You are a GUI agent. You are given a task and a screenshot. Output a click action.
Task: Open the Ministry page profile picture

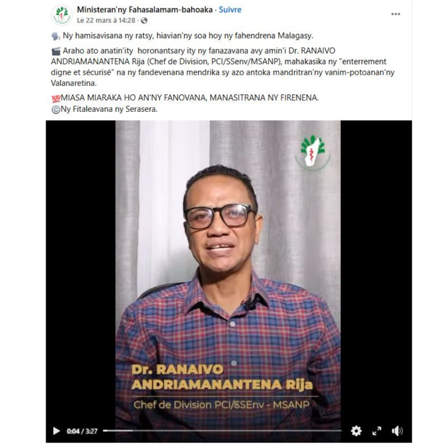coord(62,15)
